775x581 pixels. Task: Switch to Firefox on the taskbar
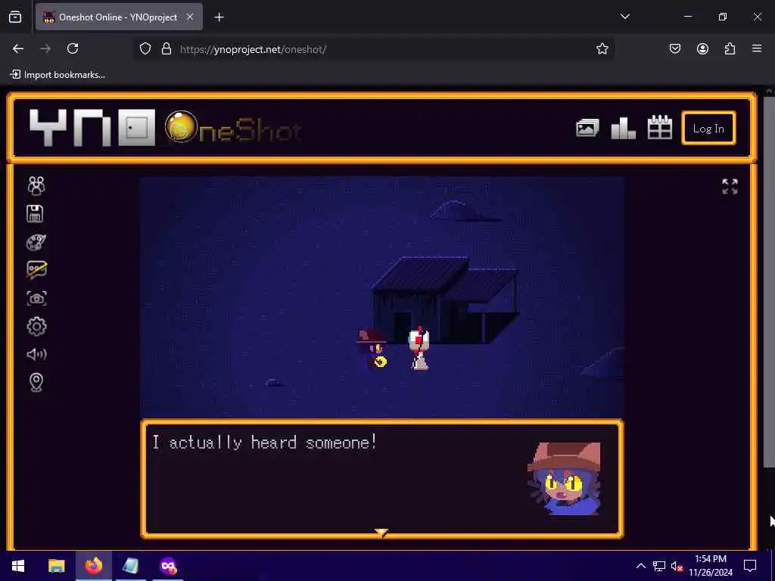pos(93,566)
